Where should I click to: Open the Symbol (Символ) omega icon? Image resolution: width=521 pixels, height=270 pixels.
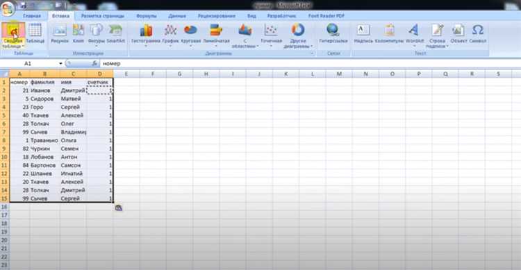pos(477,33)
